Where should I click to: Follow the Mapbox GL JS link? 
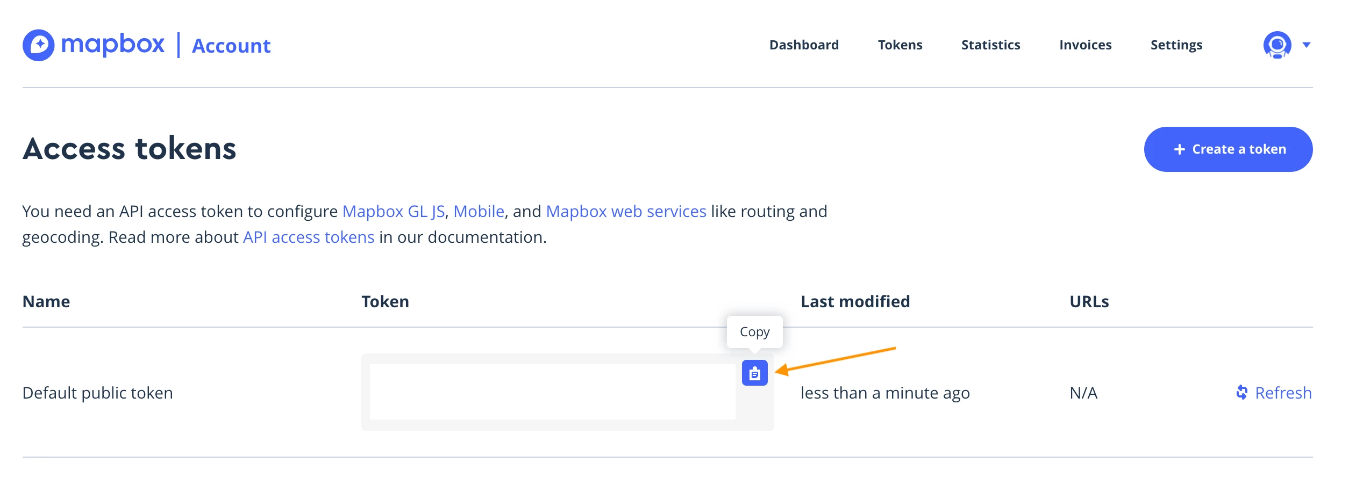pos(394,212)
